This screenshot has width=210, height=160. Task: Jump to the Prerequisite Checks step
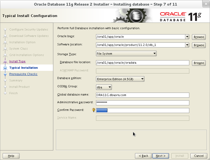(23, 74)
